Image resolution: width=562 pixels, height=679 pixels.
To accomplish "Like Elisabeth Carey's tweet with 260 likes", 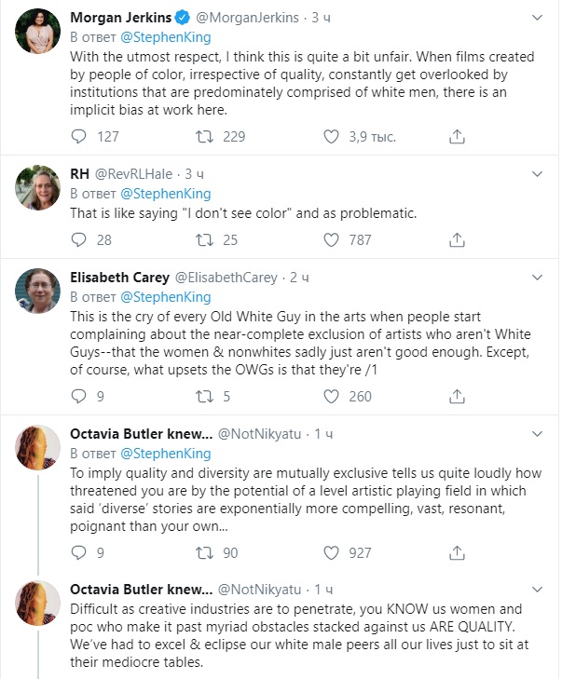I will pyautogui.click(x=331, y=396).
